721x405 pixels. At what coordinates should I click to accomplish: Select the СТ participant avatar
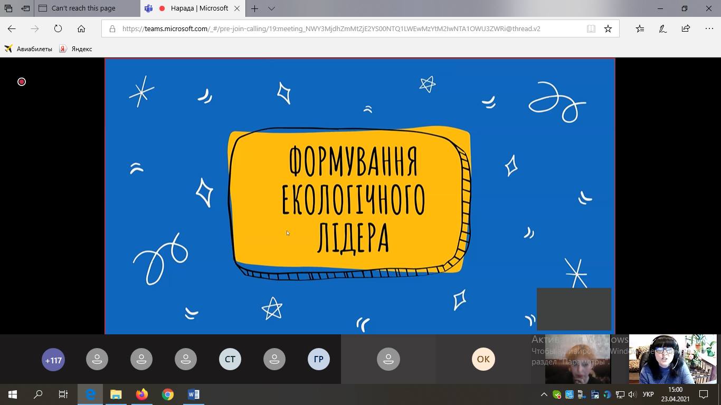pyautogui.click(x=230, y=360)
